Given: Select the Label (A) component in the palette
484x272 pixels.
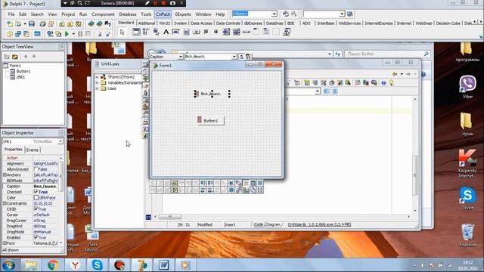Looking at the screenshot, I should pyautogui.click(x=166, y=32).
